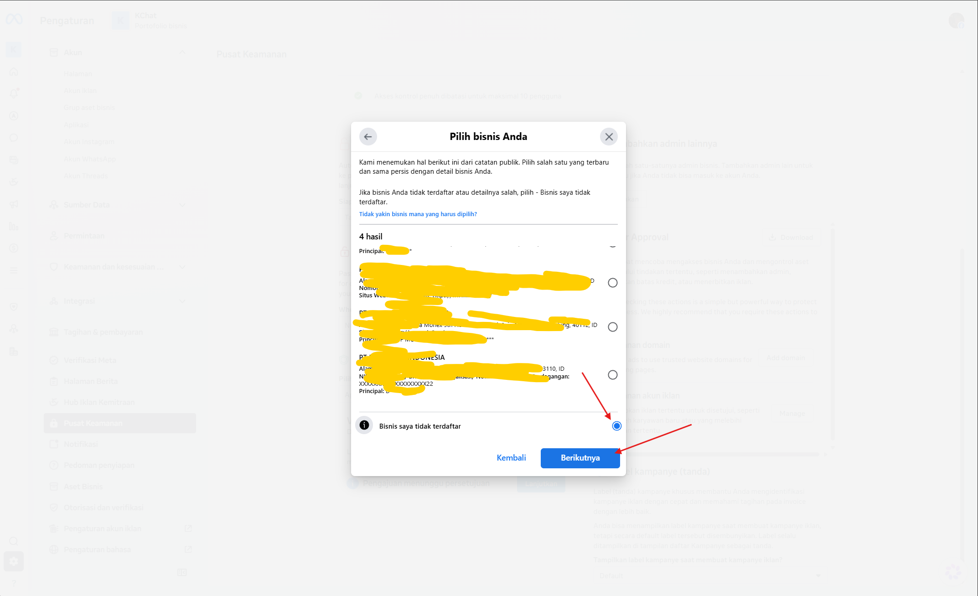The width and height of the screenshot is (978, 596).
Task: Click the Kembali button
Action: pyautogui.click(x=511, y=458)
